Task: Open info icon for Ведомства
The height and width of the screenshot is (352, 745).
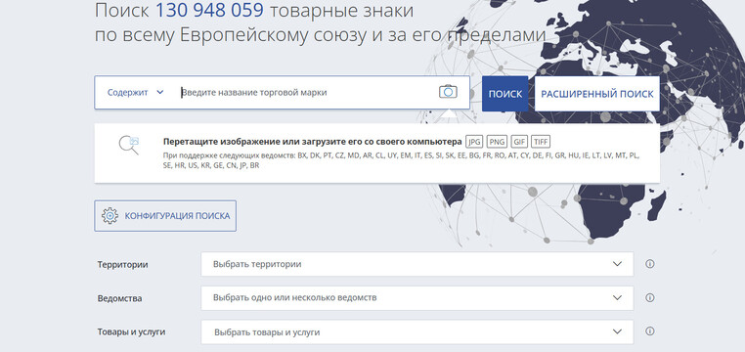Action: (x=650, y=298)
